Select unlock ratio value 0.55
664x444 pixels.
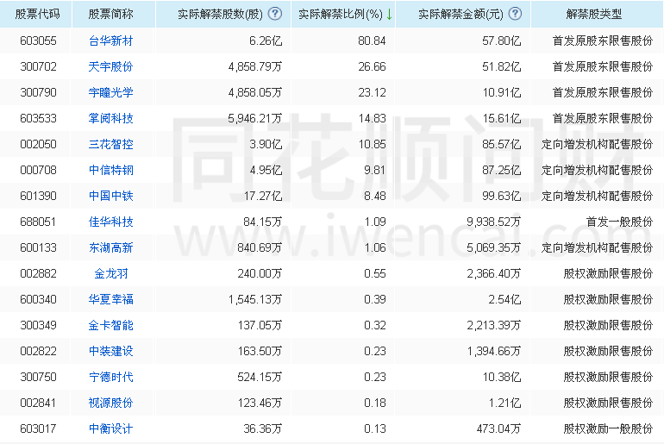tap(375, 273)
